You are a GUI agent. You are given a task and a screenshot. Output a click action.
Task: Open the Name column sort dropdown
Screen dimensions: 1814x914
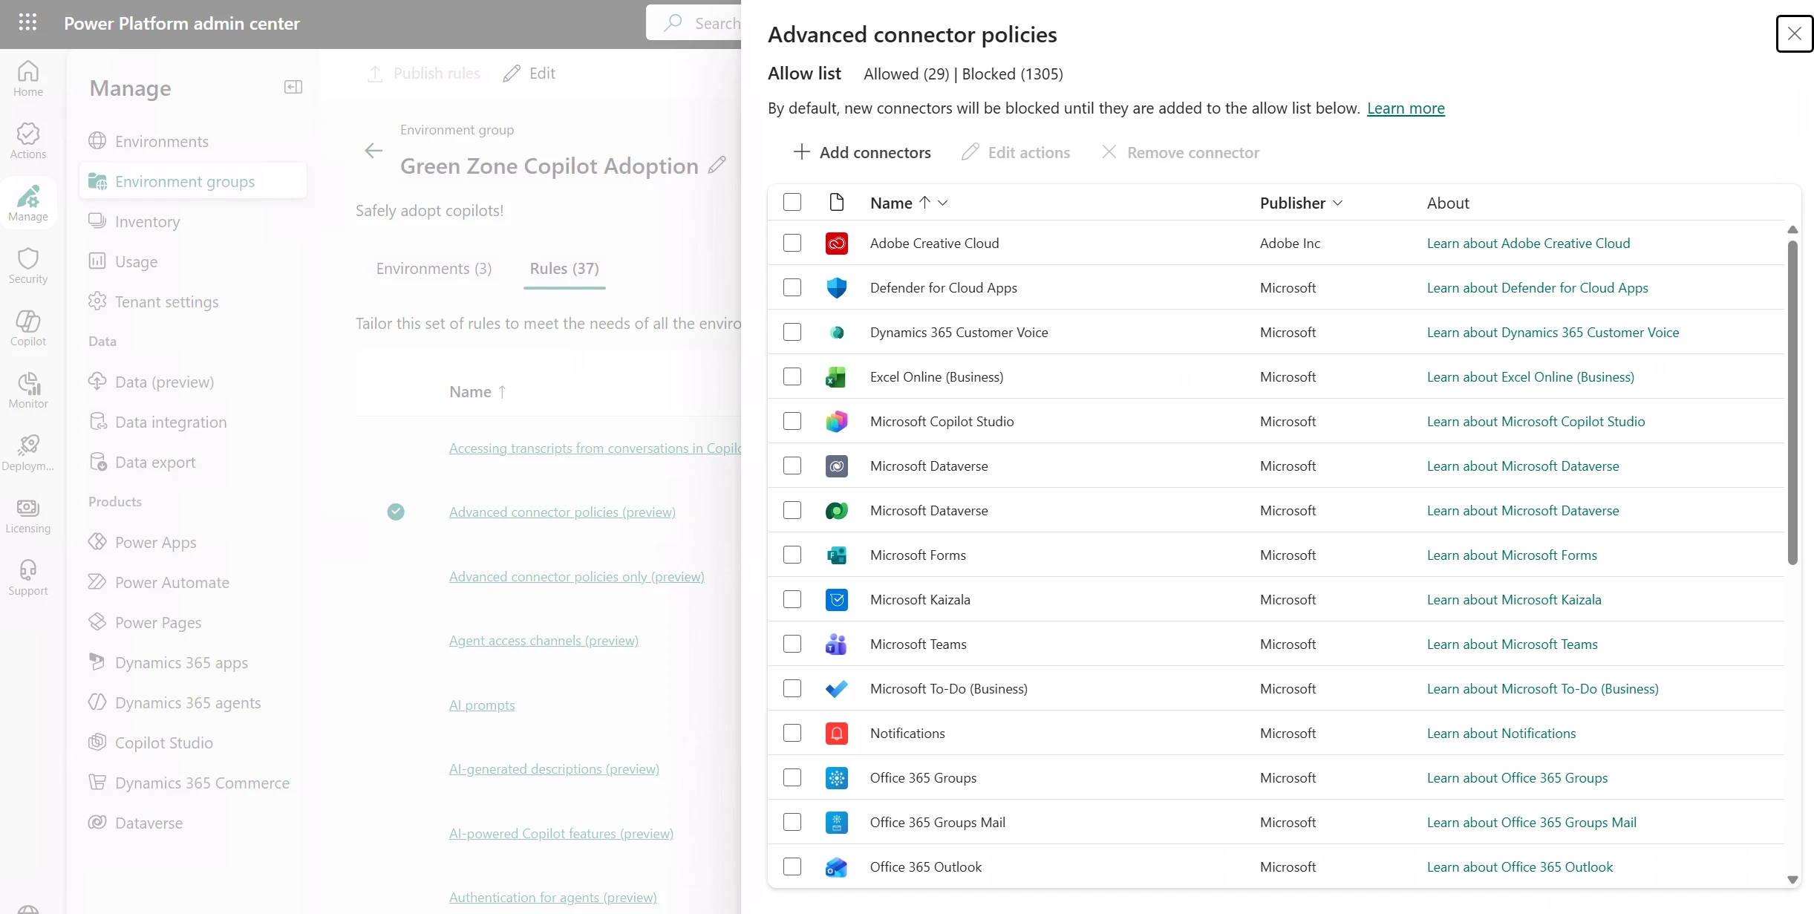pos(943,203)
